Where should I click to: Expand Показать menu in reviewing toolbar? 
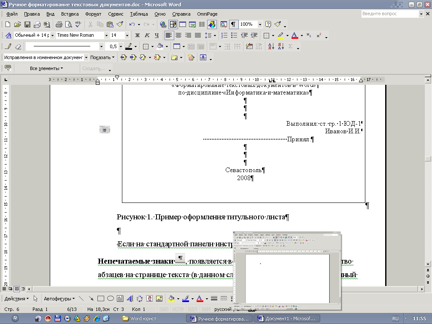click(102, 57)
